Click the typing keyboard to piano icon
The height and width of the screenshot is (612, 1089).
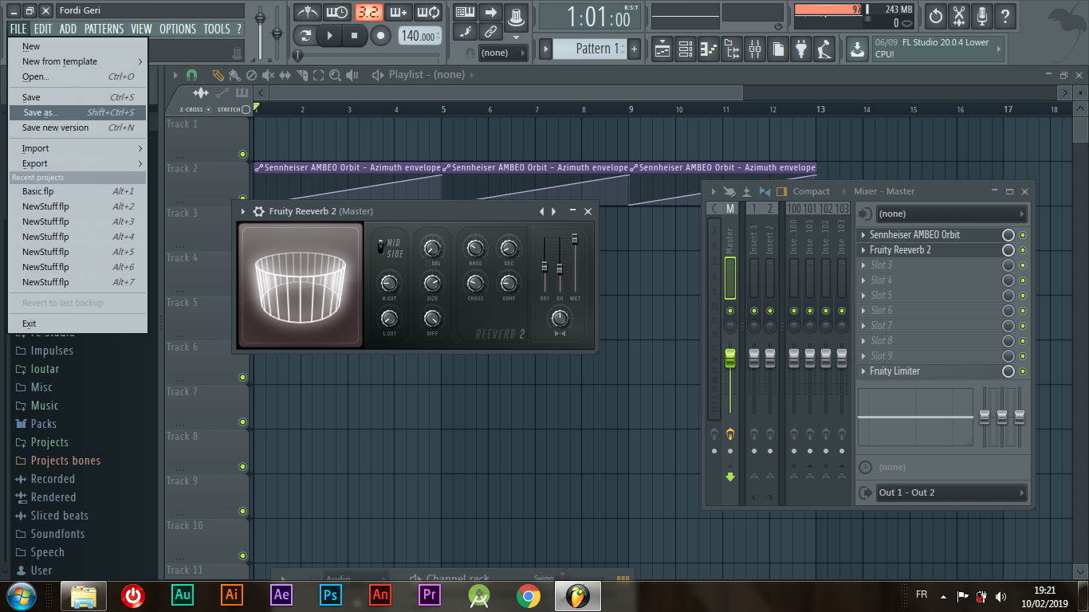tap(465, 13)
